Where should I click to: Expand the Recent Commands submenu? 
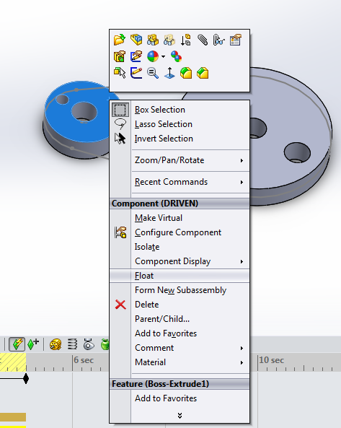(x=180, y=182)
